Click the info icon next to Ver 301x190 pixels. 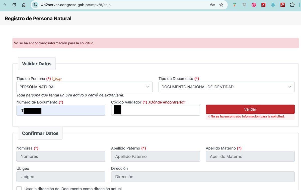pyautogui.click(x=54, y=79)
